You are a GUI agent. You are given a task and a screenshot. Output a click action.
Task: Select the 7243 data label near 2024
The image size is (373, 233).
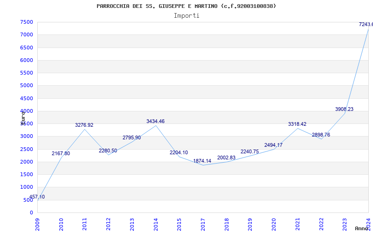pos(366,24)
